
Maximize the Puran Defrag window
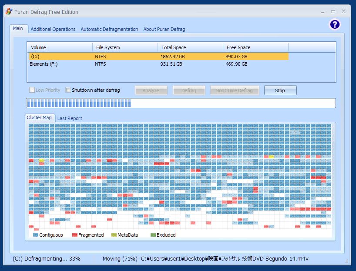333,12
